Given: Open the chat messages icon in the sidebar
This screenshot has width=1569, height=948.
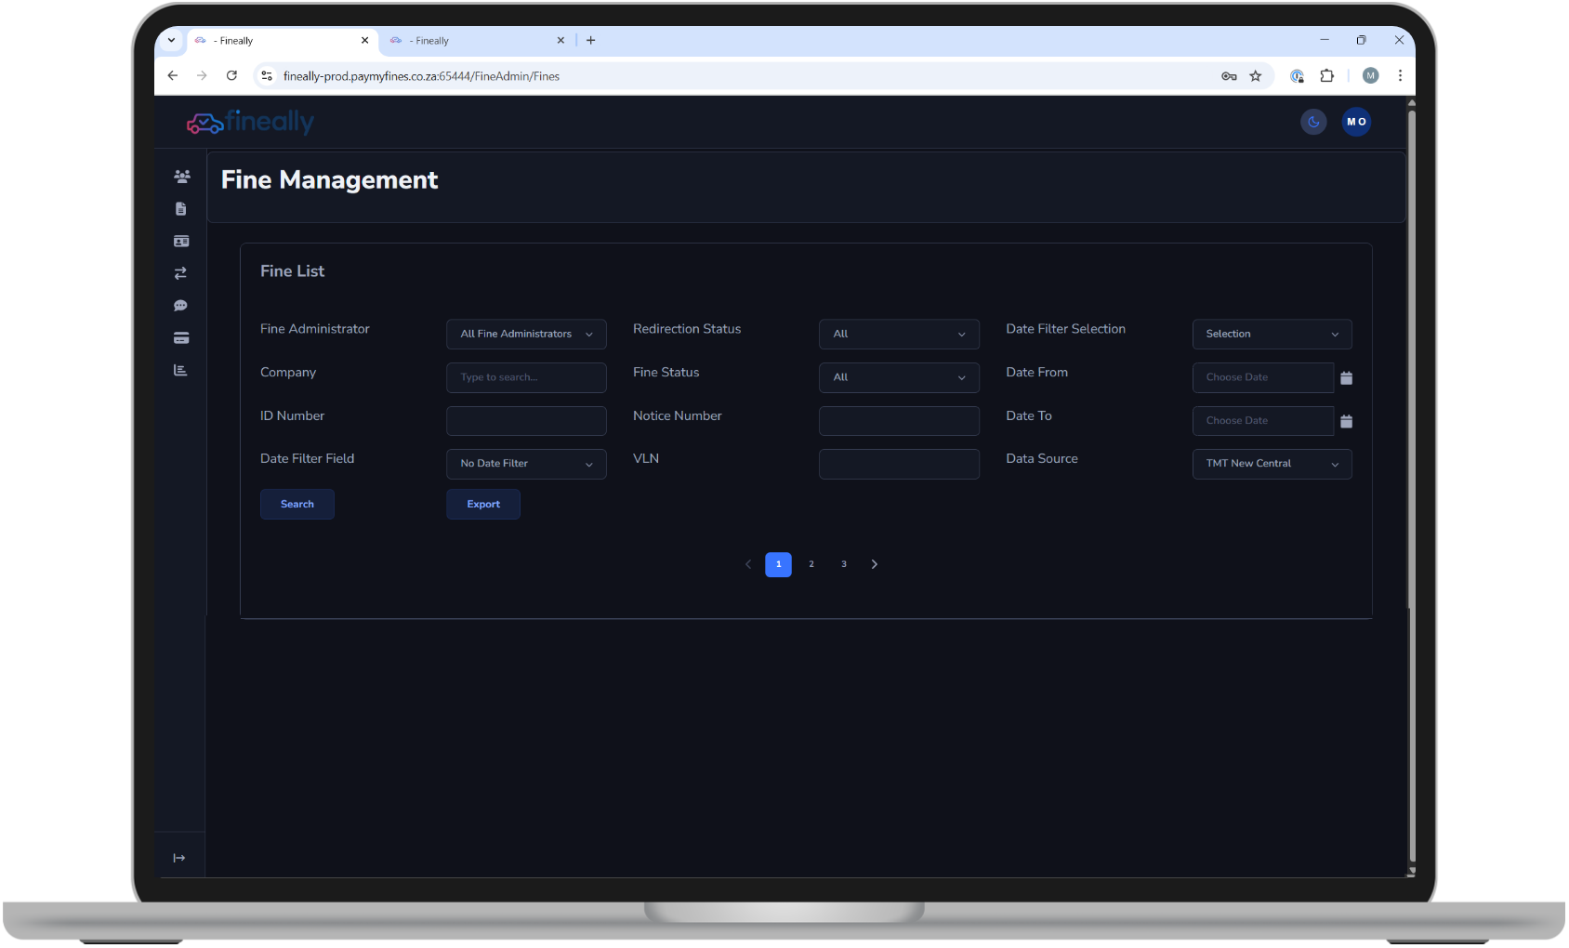Looking at the screenshot, I should tap(181, 305).
